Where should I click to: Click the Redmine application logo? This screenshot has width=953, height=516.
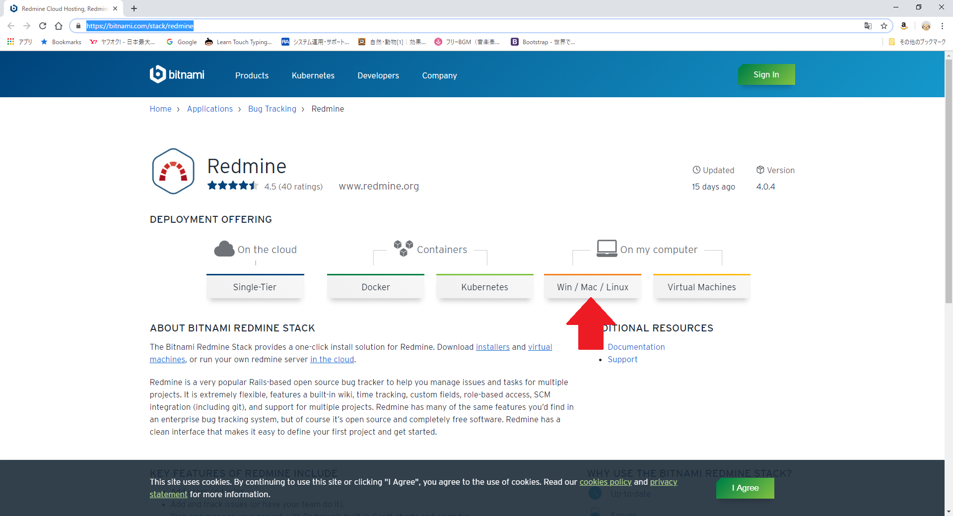pyautogui.click(x=172, y=171)
